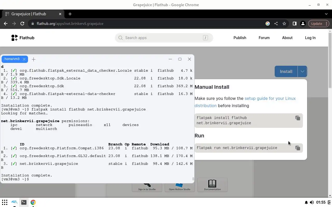The image size is (332, 207).
Task: Open the volume control in the tray
Action: pos(312,202)
